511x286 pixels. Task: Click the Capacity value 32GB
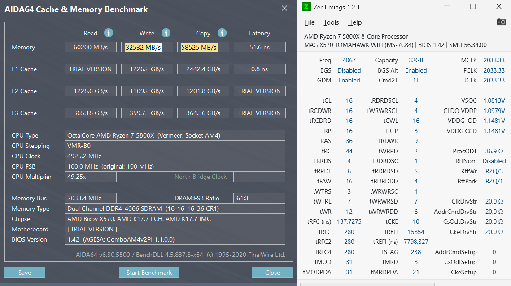[x=416, y=60]
